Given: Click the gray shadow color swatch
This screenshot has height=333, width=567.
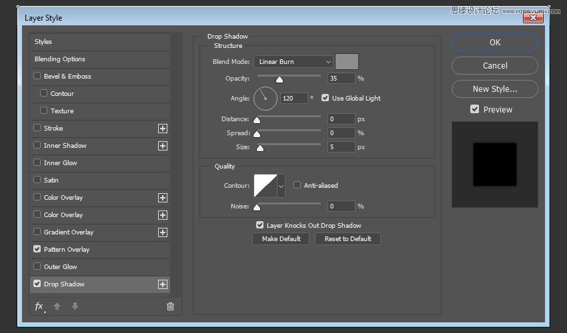Looking at the screenshot, I should point(347,62).
